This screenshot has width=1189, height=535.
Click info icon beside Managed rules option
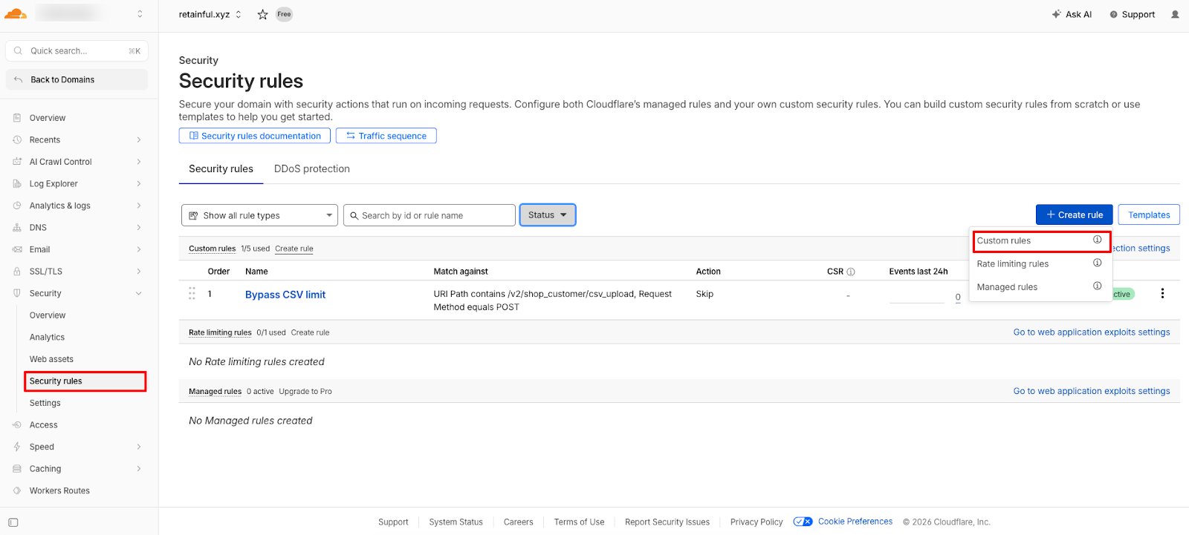coord(1097,286)
